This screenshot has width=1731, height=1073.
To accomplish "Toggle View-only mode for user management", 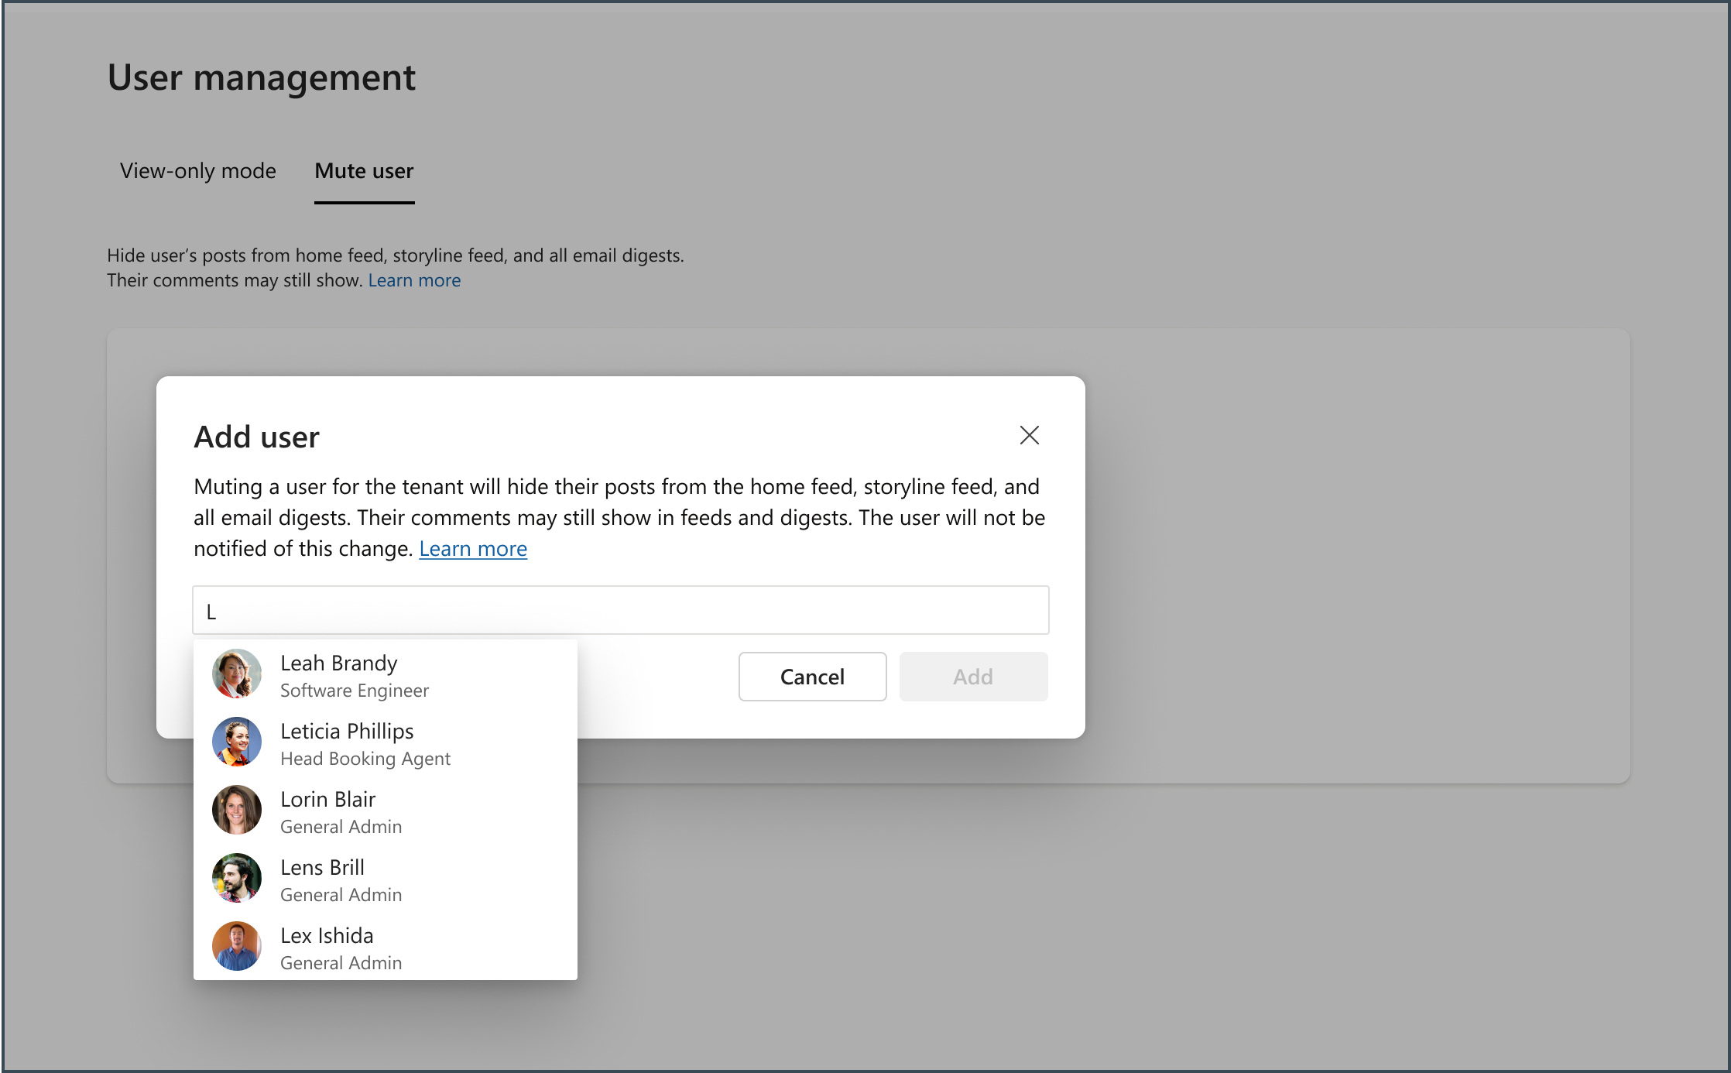I will (198, 172).
